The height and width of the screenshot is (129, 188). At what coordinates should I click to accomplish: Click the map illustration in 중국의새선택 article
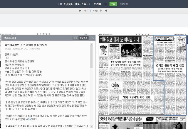pyautogui.click(x=181, y=43)
